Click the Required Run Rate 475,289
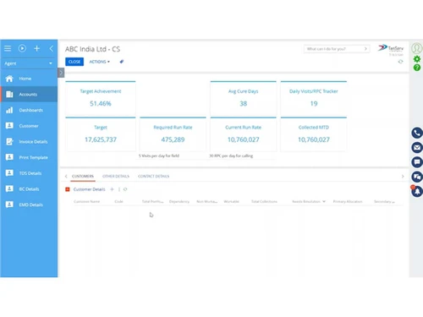Viewport: 423px width, 317px height. click(173, 139)
